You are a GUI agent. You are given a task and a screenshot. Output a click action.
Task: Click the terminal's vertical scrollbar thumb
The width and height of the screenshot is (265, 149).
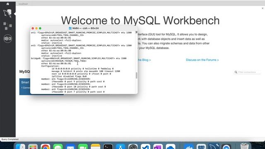point(136,75)
